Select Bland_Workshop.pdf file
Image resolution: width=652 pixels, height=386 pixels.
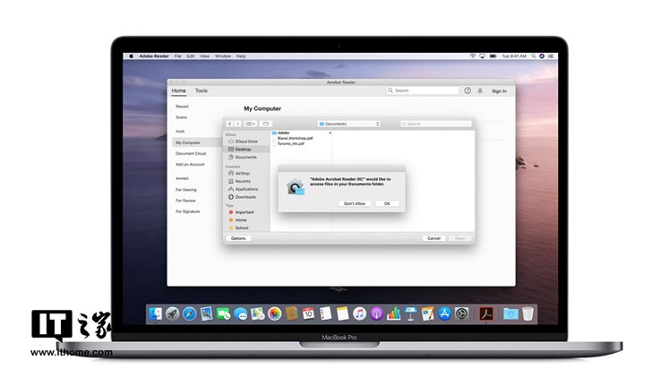pos(296,138)
